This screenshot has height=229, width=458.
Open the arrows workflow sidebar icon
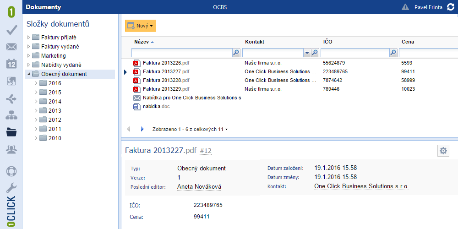(11, 99)
